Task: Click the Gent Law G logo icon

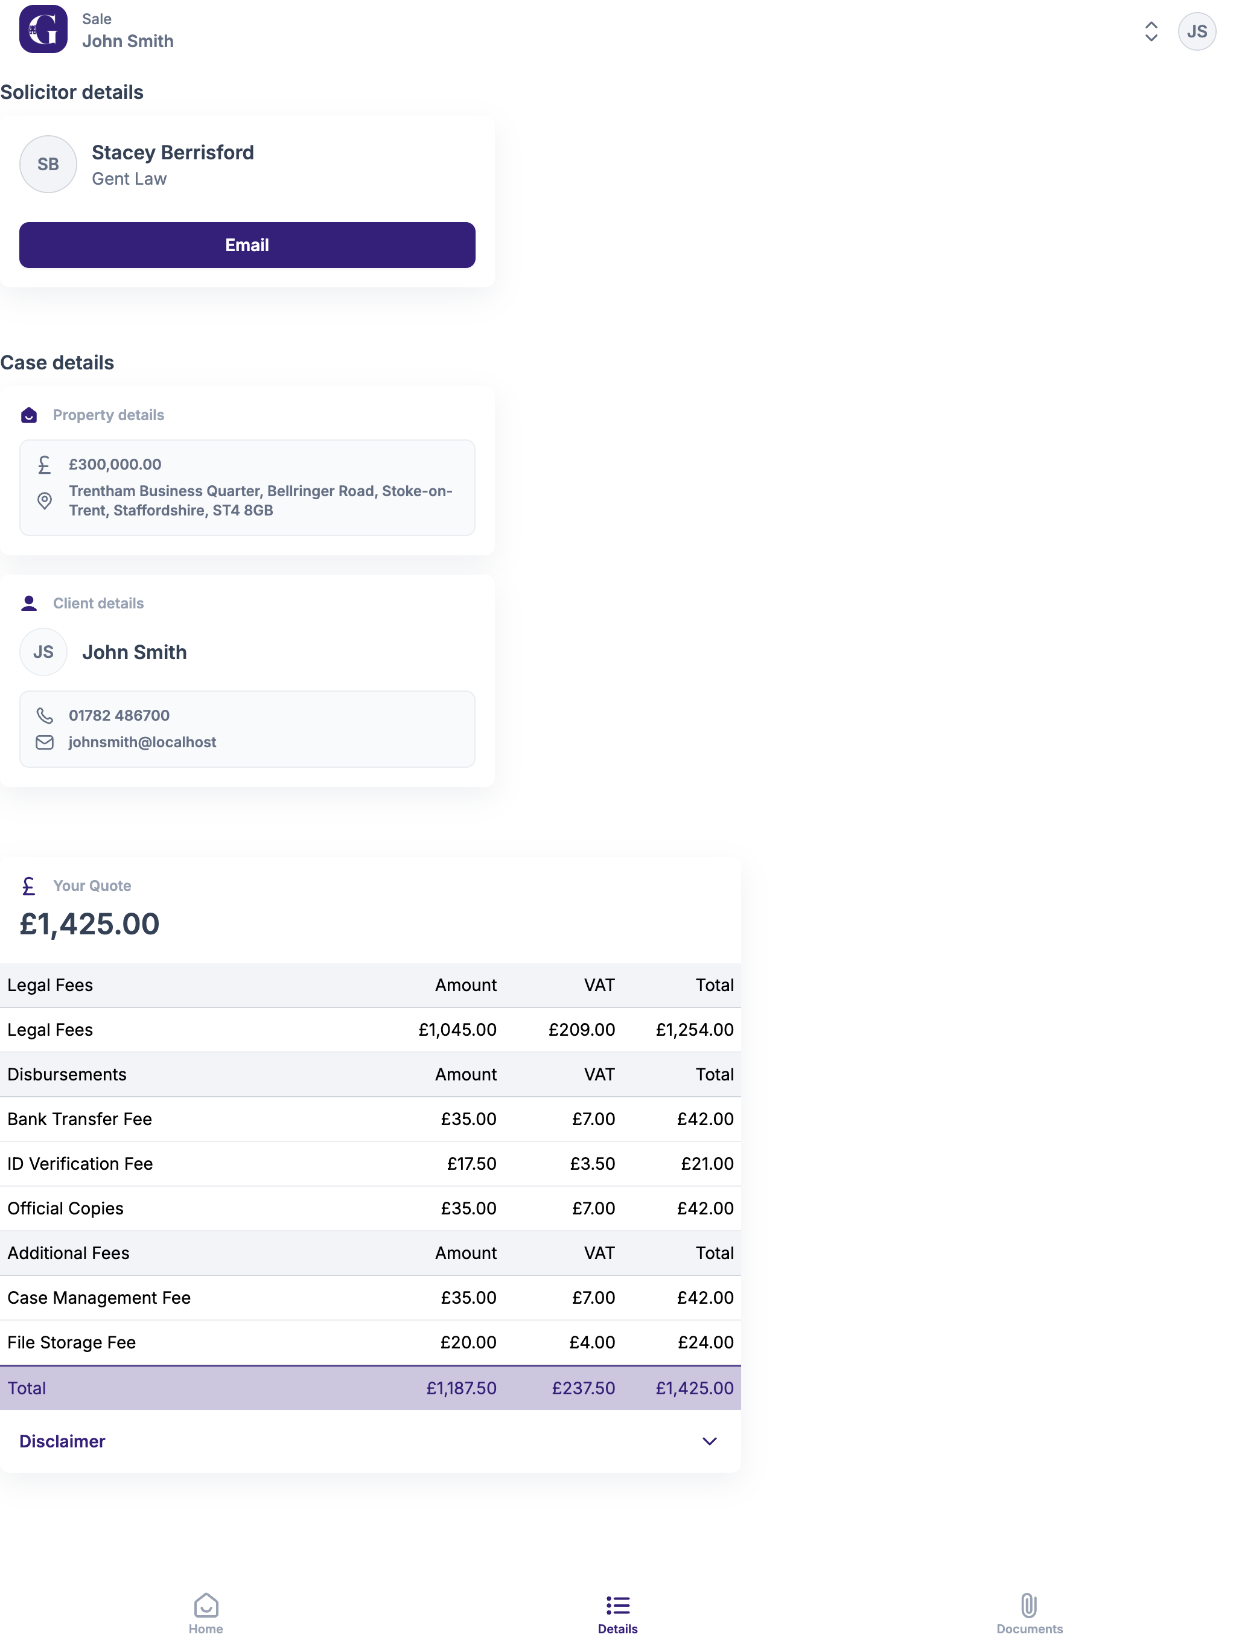Action: click(x=43, y=30)
